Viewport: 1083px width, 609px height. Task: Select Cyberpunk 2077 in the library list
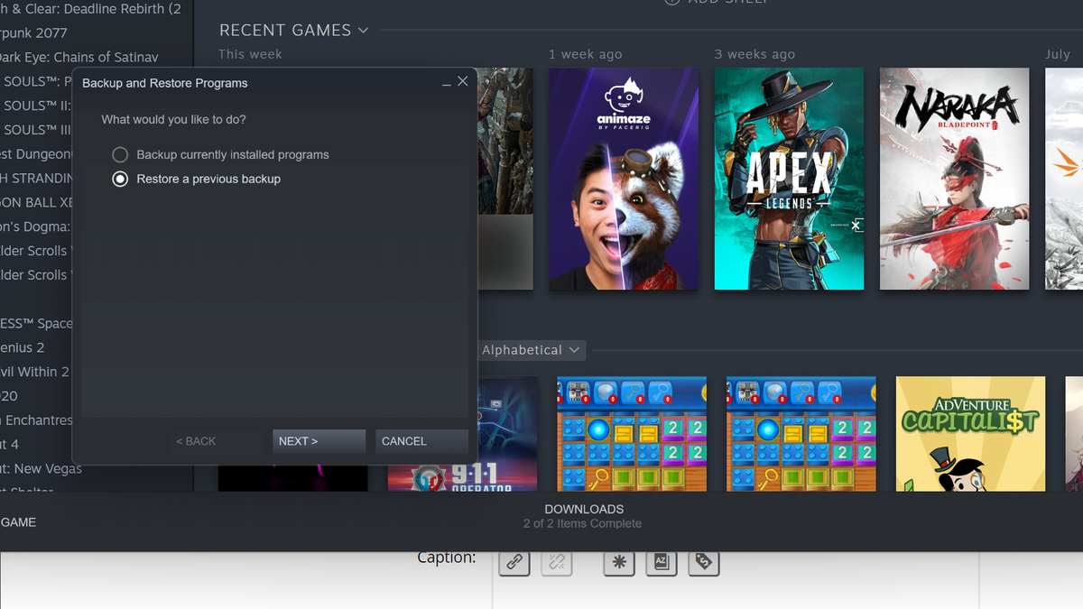click(33, 32)
